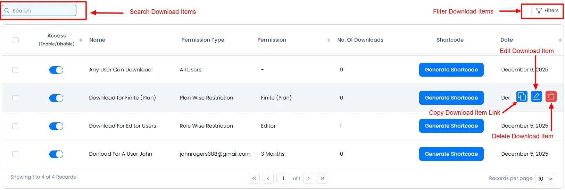The width and height of the screenshot is (565, 190).
Task: Click the Shortcode column header
Action: pos(450,40)
